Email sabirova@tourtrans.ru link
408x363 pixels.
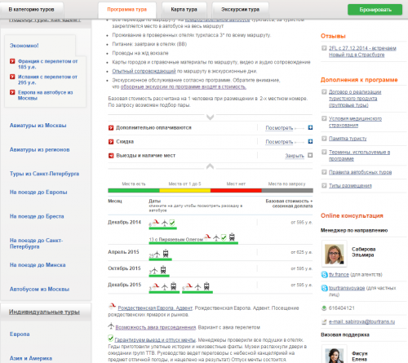[x=361, y=321]
